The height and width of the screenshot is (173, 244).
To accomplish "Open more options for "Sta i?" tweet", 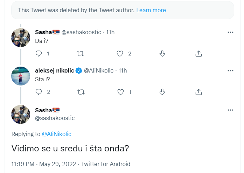I will (x=230, y=70).
